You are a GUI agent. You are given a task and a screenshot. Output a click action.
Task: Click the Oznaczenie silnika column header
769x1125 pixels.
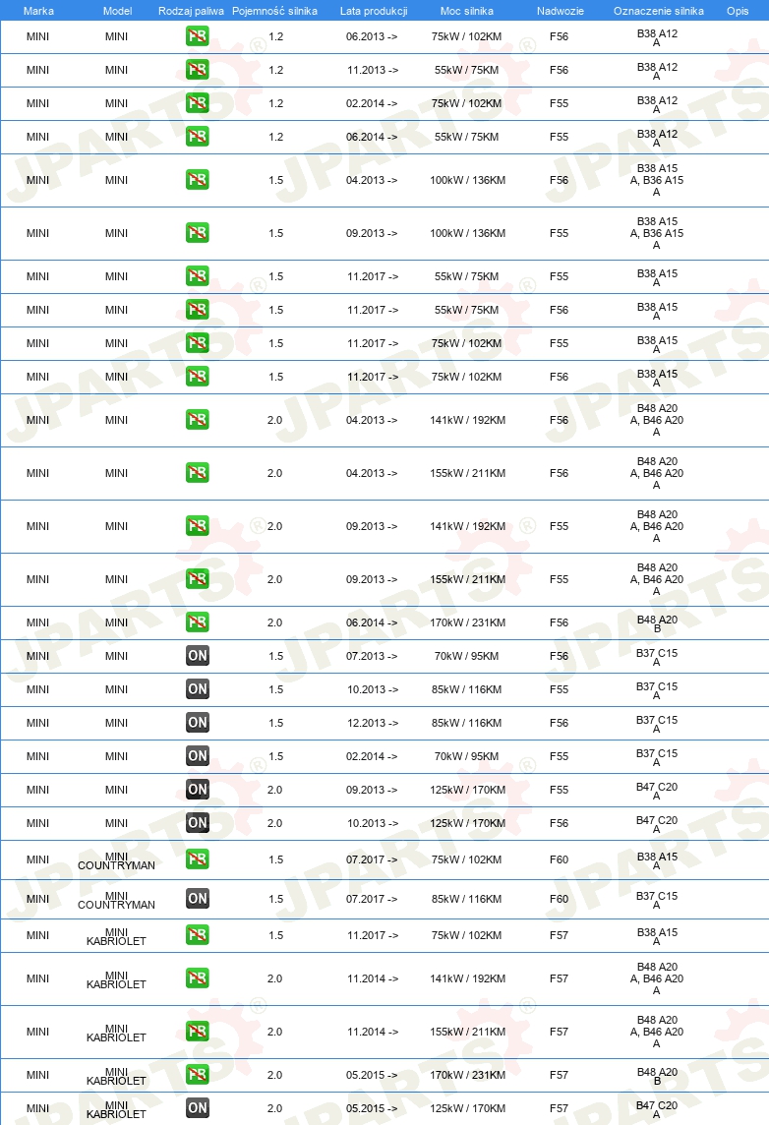tap(659, 11)
